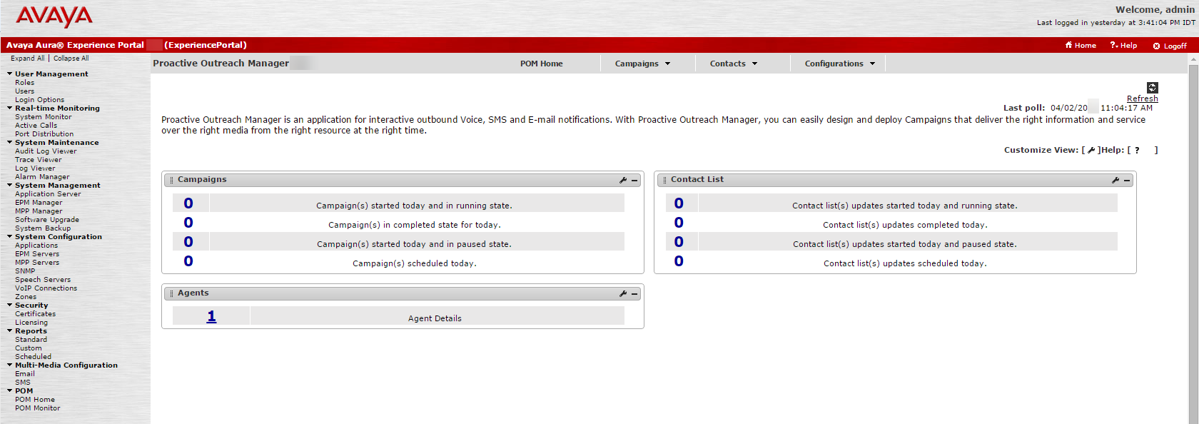Open SMS configuration
This screenshot has height=424, width=1199.
(x=23, y=383)
